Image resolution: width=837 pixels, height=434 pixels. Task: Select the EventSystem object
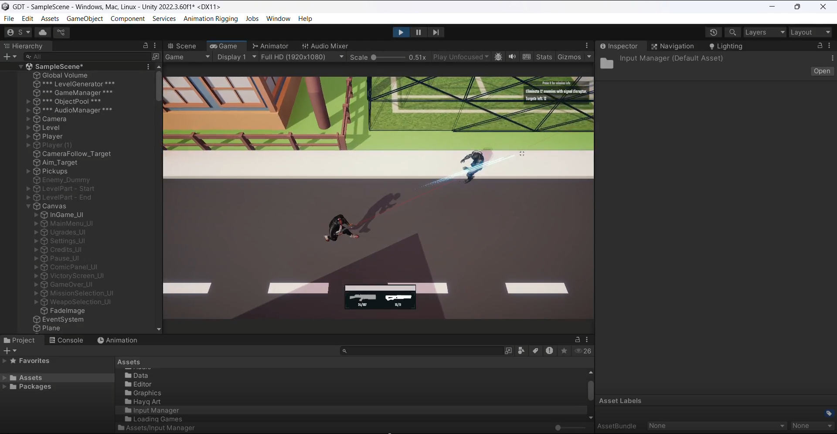pyautogui.click(x=63, y=319)
